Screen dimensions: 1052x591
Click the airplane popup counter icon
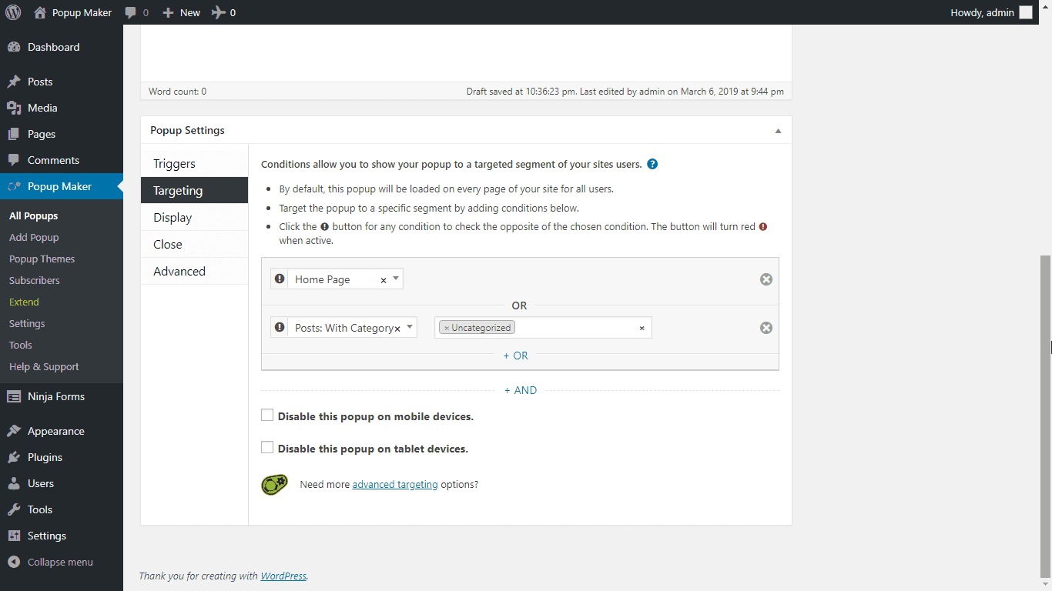(x=219, y=12)
